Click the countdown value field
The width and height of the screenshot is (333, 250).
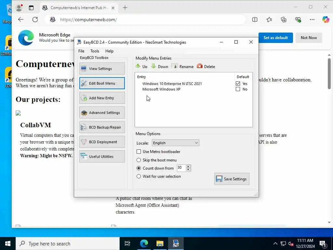click(x=181, y=168)
